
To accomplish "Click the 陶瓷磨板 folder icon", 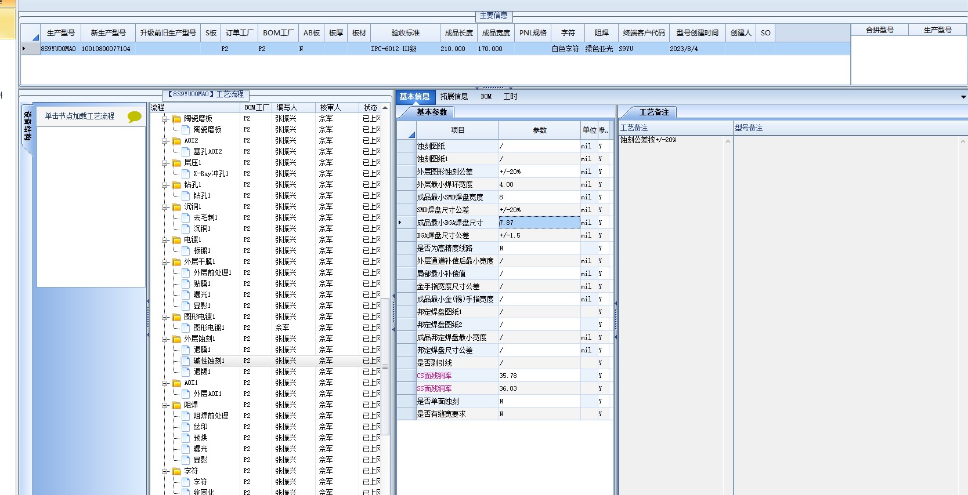I will tap(177, 118).
